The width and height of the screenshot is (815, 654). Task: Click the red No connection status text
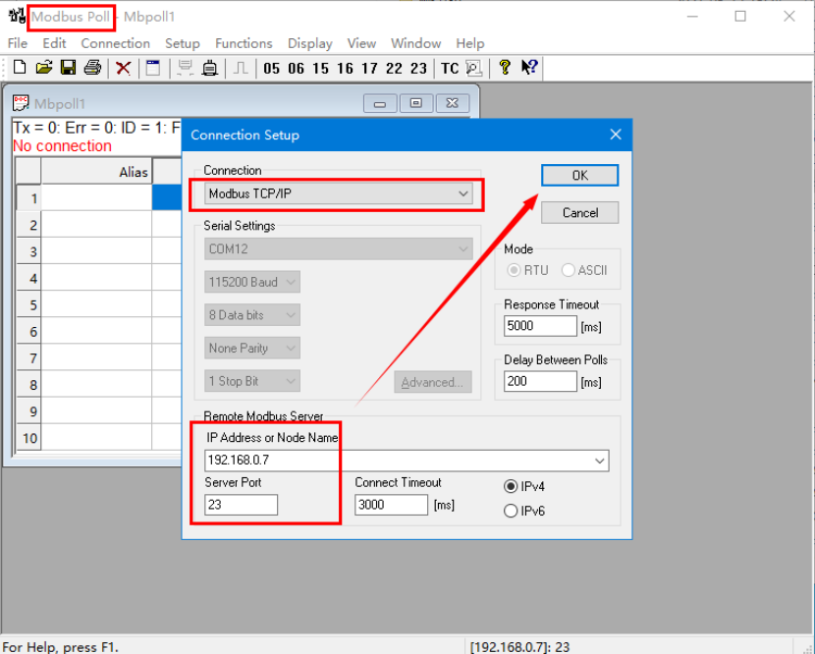63,146
